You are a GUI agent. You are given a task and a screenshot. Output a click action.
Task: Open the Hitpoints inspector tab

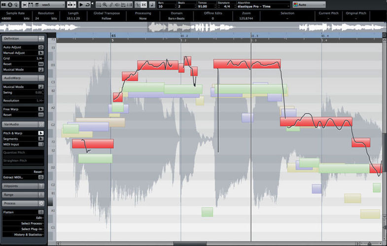(23, 186)
